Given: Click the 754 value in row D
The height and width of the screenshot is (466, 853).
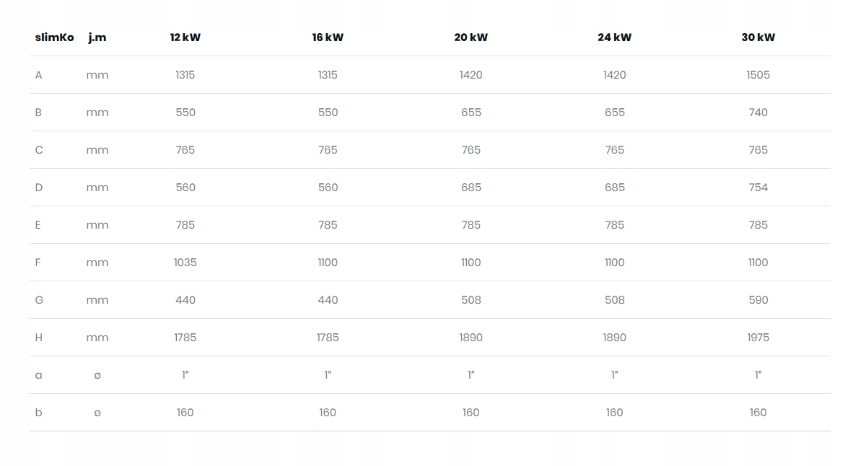Looking at the screenshot, I should pos(758,188).
